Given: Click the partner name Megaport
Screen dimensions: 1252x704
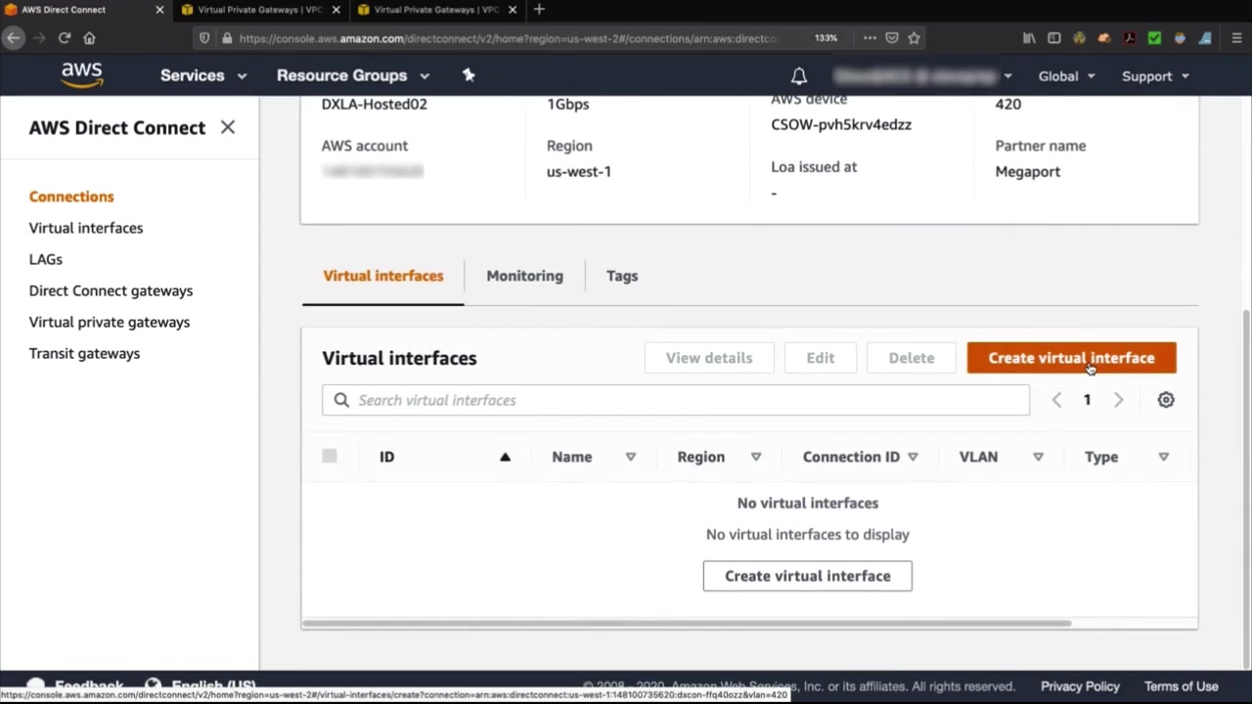Looking at the screenshot, I should point(1028,171).
